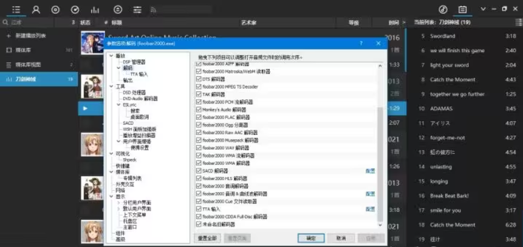Collapse the 播放 tree node
Viewport: 523px width, 247px height.
click(x=111, y=56)
